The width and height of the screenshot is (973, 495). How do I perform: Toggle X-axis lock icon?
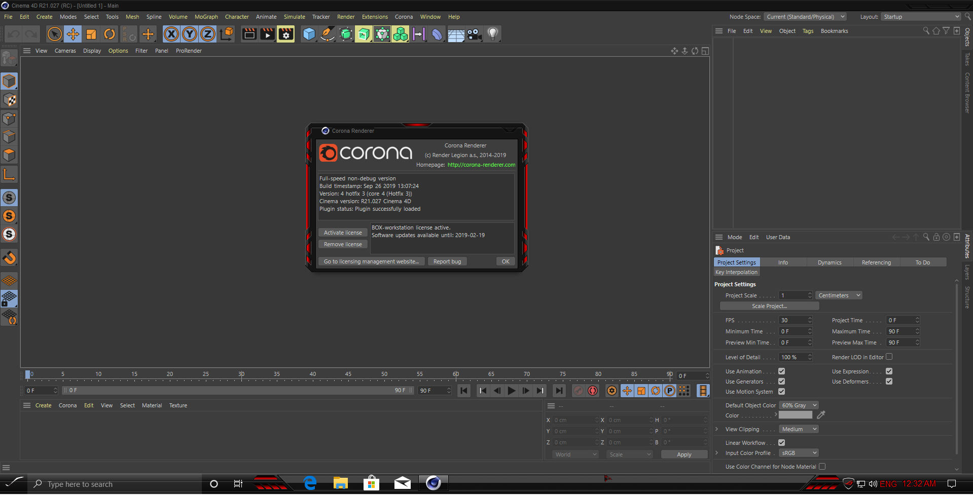171,34
